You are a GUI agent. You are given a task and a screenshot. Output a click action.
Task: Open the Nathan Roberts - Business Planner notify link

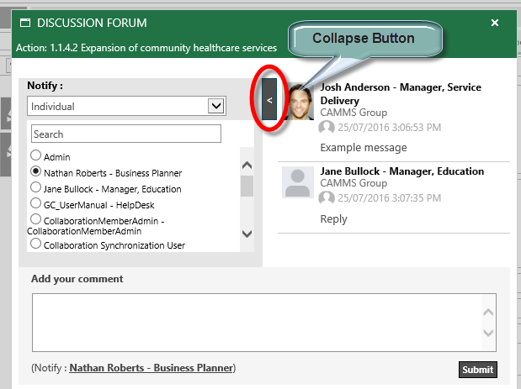pos(152,368)
